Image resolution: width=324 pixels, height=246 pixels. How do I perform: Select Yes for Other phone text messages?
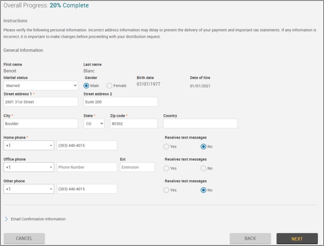click(166, 190)
